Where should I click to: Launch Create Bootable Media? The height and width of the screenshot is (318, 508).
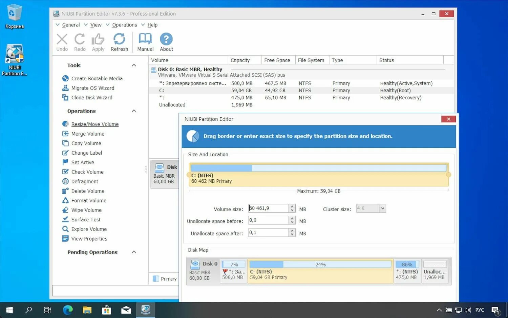coord(97,78)
